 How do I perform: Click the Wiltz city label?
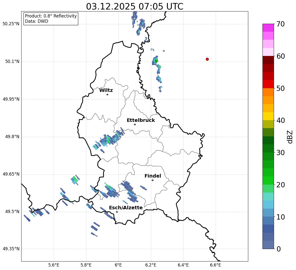point(106,90)
